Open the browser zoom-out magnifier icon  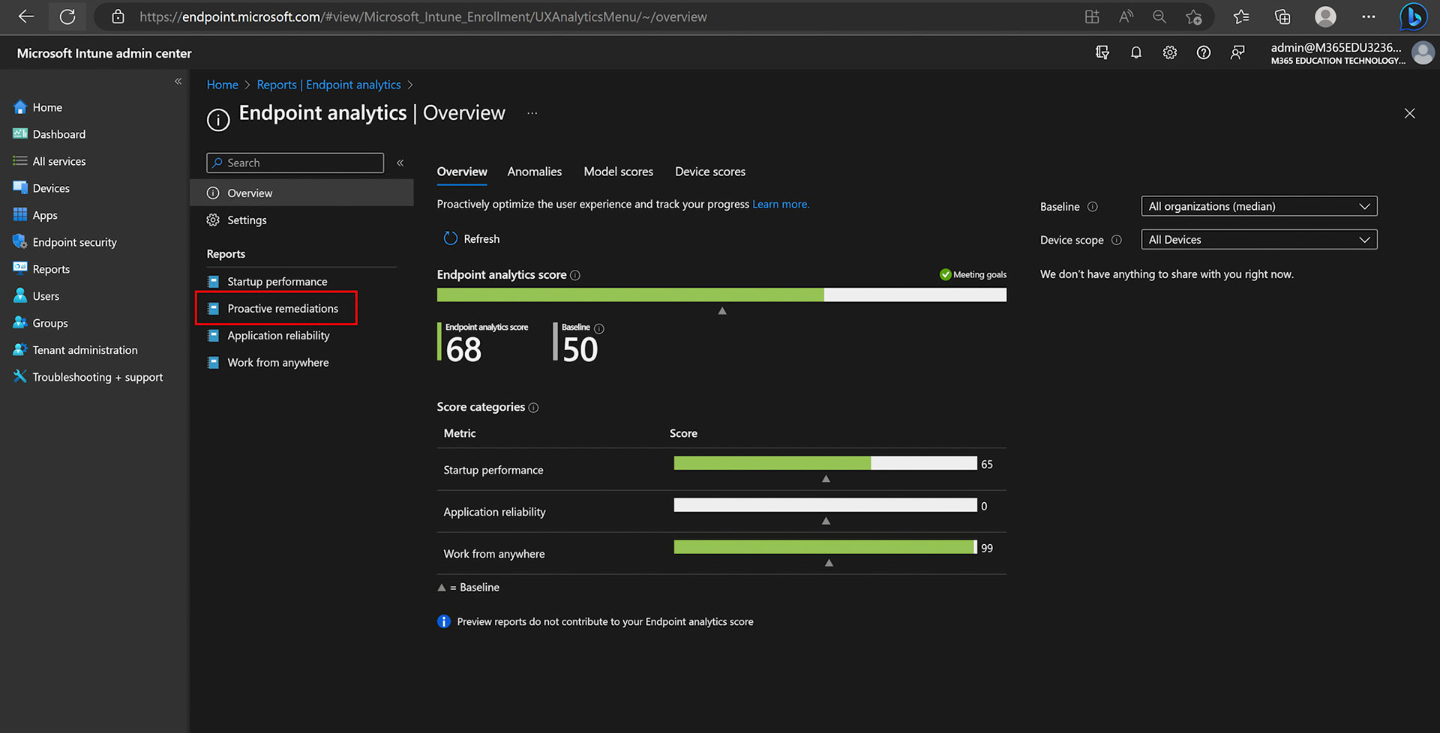[x=1159, y=16]
